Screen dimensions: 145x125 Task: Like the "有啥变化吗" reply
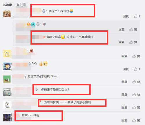(x=133, y=42)
